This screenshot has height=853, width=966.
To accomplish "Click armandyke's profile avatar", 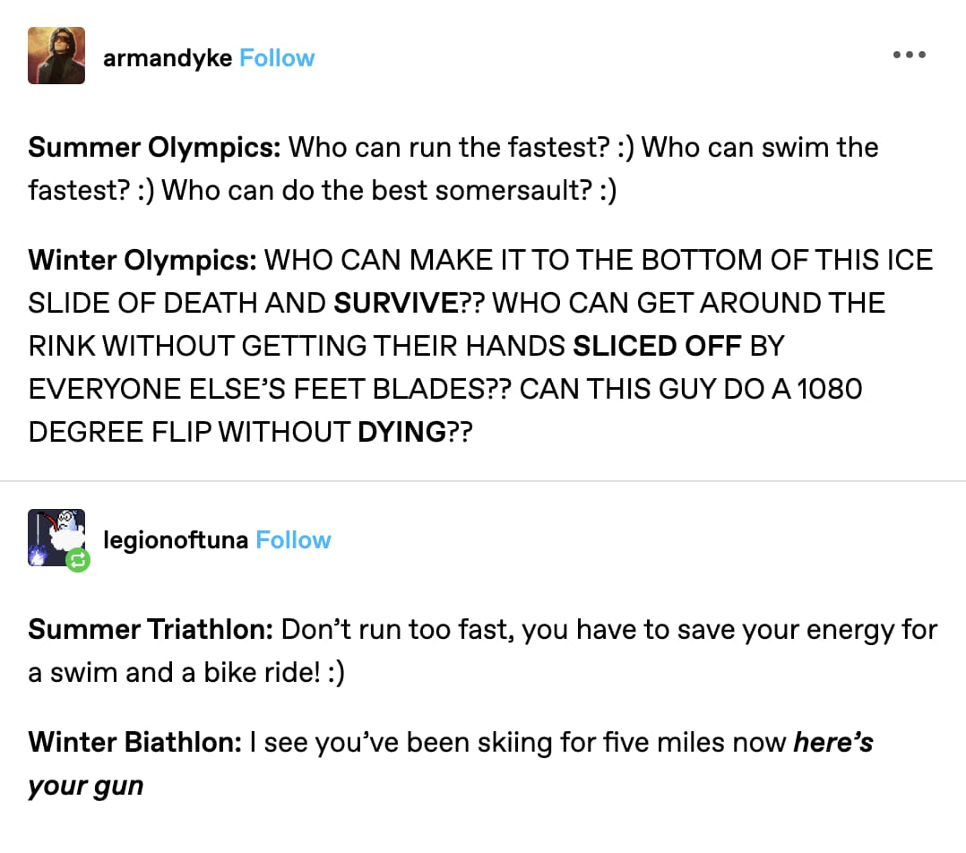I will (56, 55).
